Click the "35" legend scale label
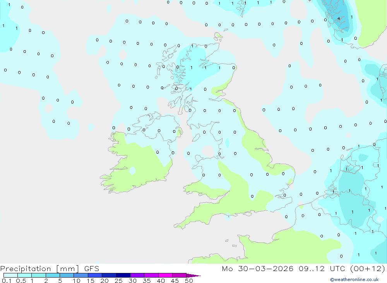 147,281
